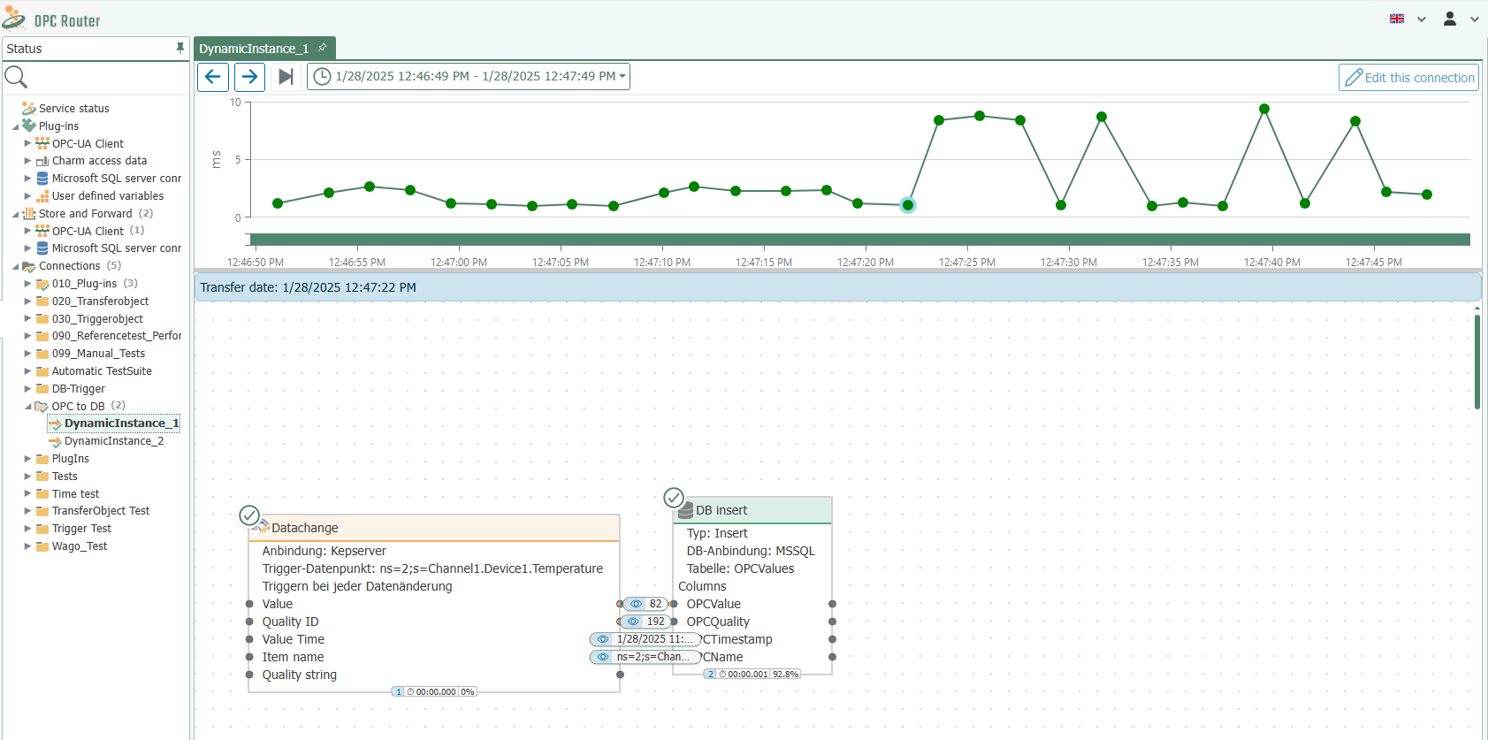The image size is (1488, 740).
Task: Click the Service status icon
Action: point(29,109)
